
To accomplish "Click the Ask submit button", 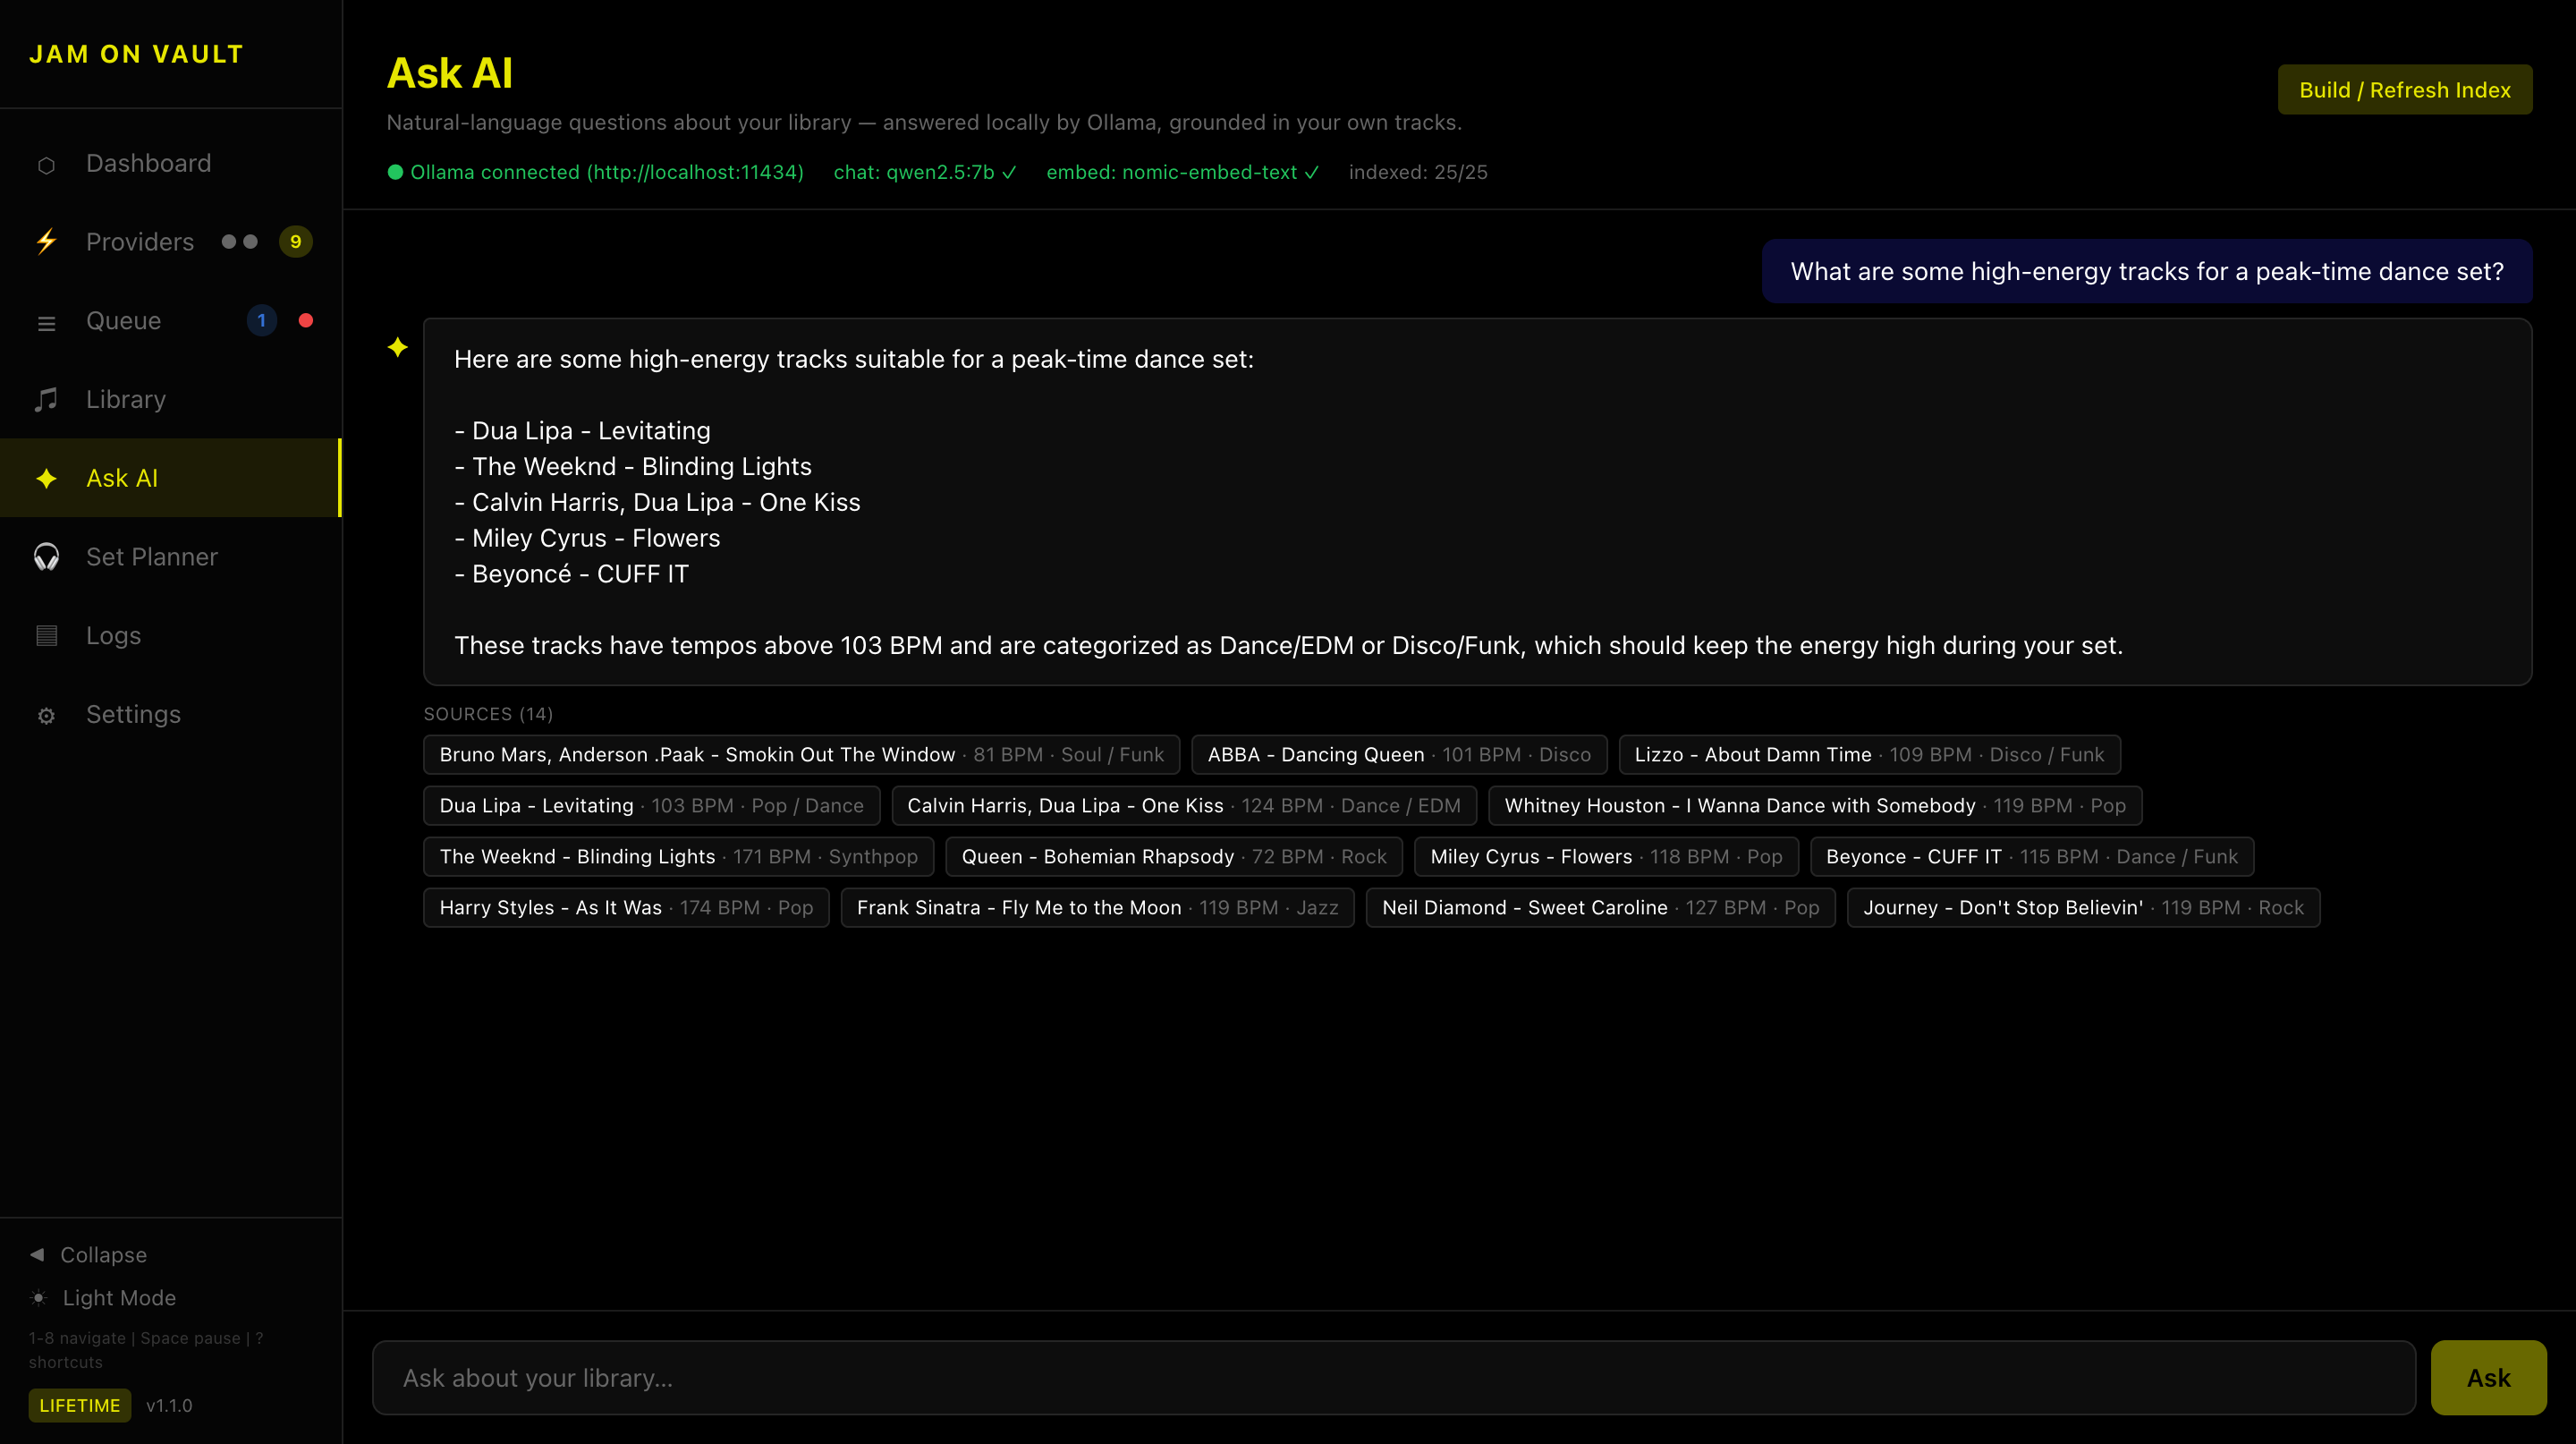I will pyautogui.click(x=2488, y=1378).
